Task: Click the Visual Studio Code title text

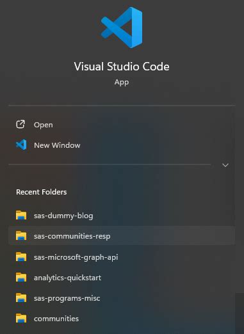Action: (122, 67)
